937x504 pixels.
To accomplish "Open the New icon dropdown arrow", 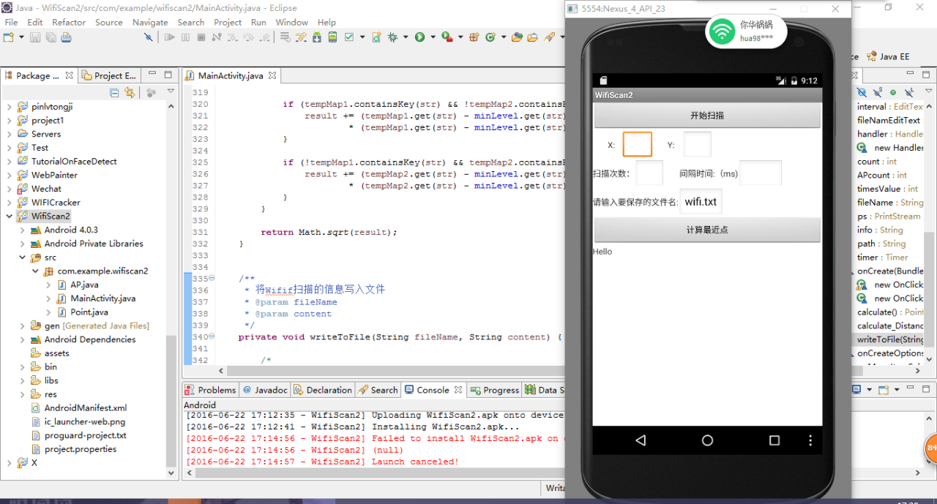I will pos(21,37).
